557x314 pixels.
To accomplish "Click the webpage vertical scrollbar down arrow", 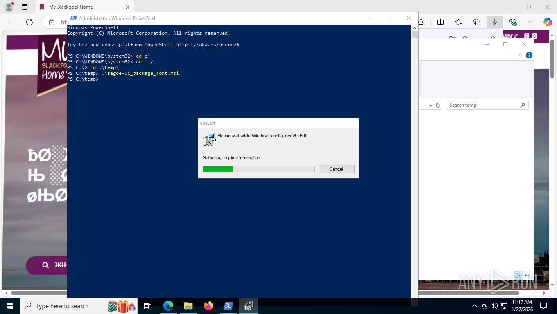I will [x=553, y=284].
